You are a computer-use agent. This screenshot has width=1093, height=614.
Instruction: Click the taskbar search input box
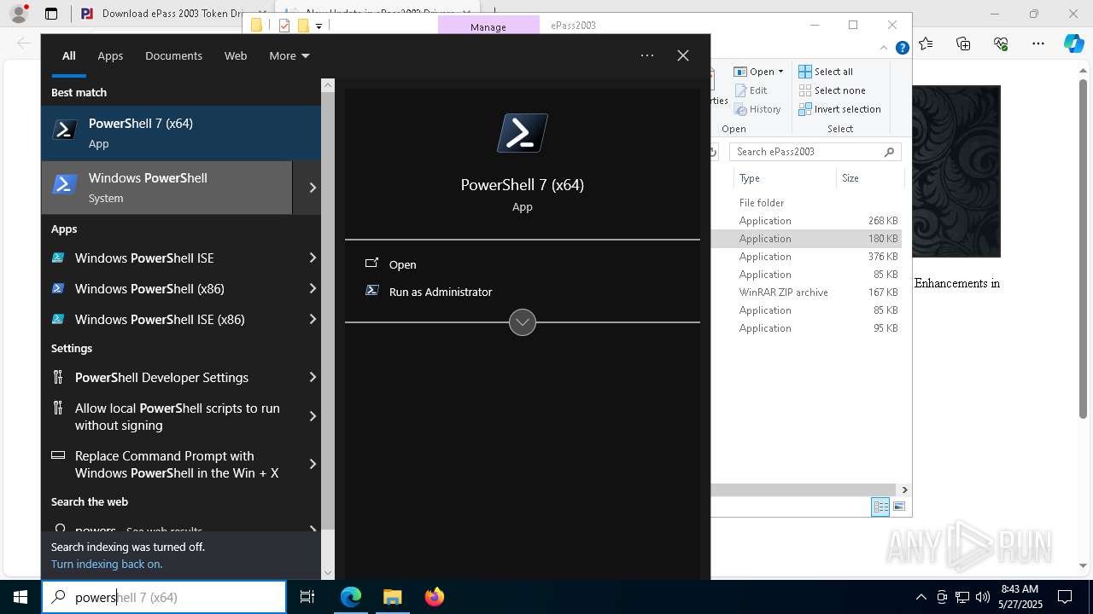tap(164, 597)
